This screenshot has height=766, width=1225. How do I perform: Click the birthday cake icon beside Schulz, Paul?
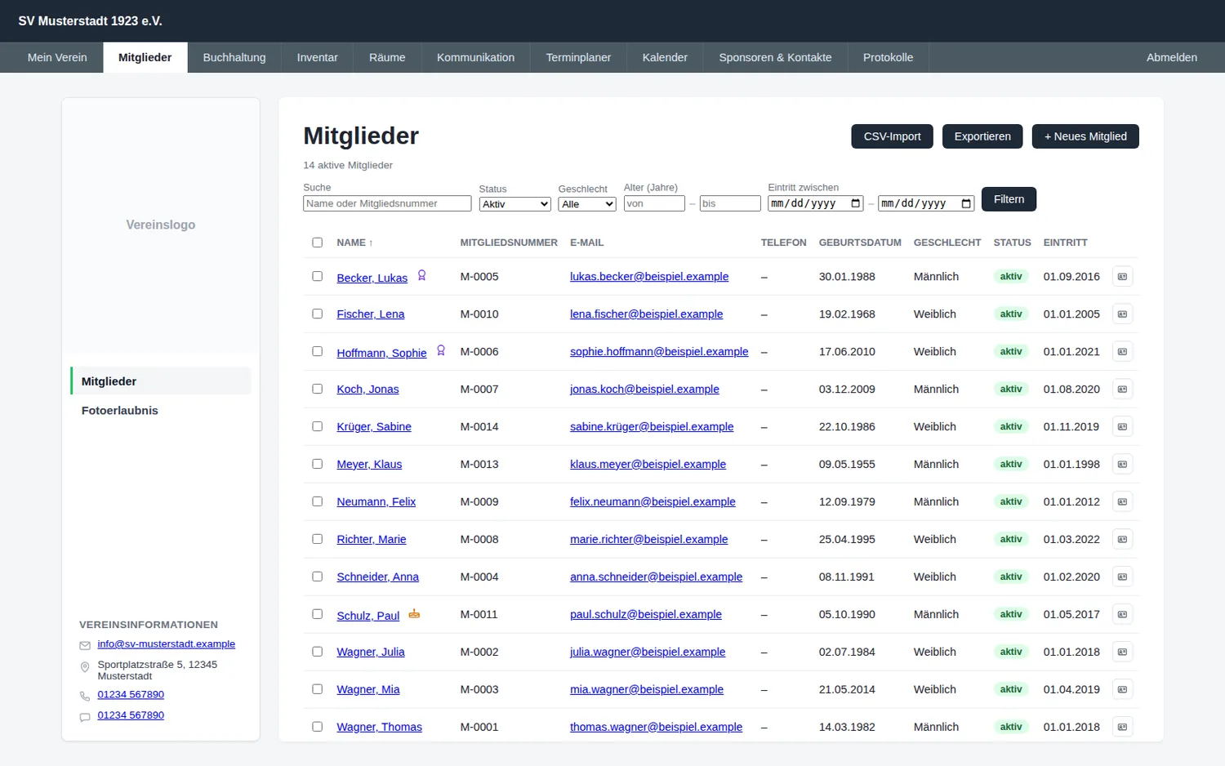pos(414,613)
